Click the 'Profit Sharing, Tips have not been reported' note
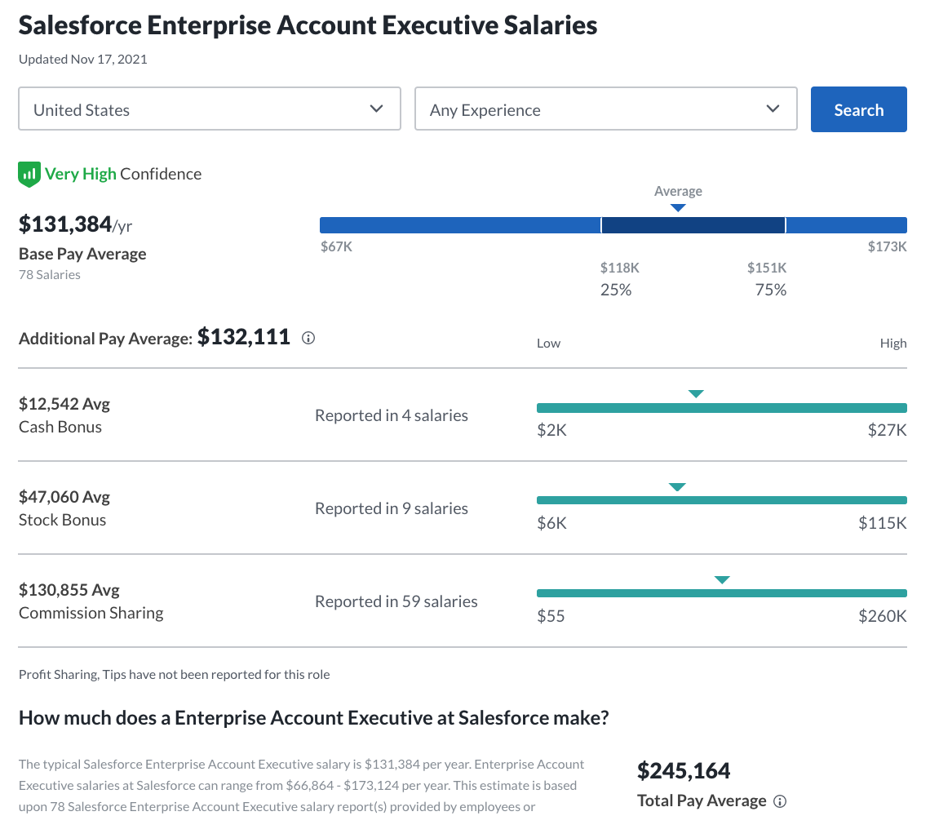The height and width of the screenshot is (816, 930). pos(175,675)
